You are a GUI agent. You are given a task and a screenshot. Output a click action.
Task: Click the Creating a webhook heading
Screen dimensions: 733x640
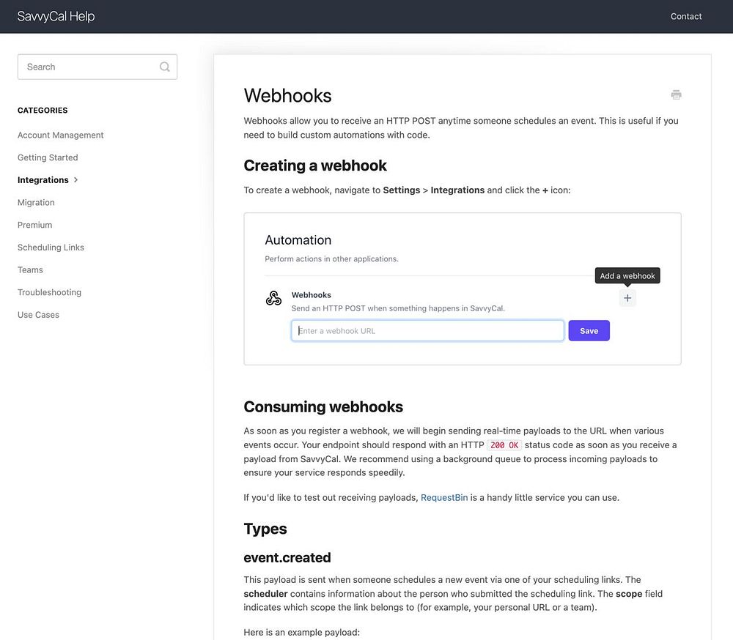click(315, 165)
